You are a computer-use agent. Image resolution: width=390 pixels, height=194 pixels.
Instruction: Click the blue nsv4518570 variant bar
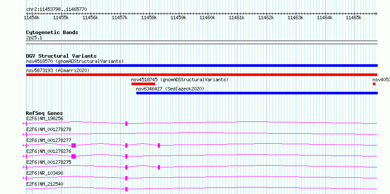[202, 66]
